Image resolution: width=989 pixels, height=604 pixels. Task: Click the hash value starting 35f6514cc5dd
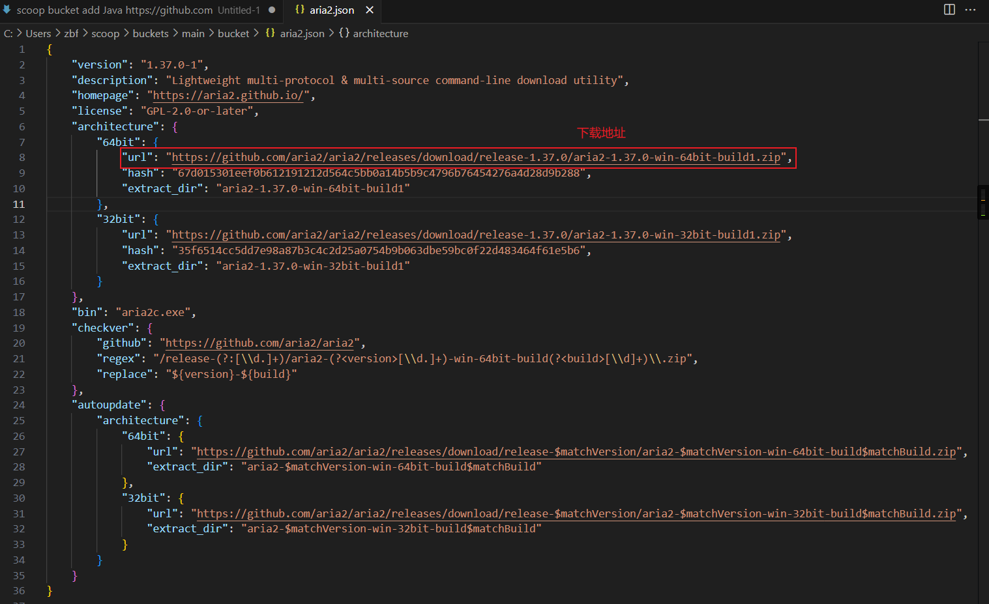[379, 250]
